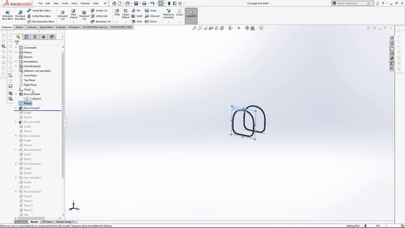
Task: Switch to the Motion Study 1 tab
Action: (x=65, y=222)
